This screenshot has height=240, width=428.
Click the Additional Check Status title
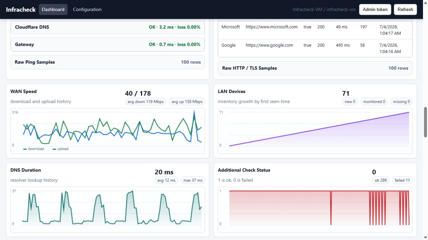coord(244,170)
